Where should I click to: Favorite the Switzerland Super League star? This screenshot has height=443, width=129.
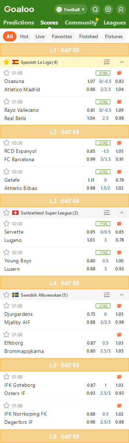pyautogui.click(x=6, y=213)
